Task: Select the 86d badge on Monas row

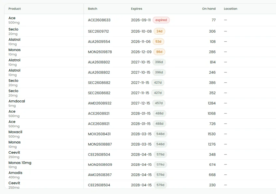Action: pyautogui.click(x=159, y=52)
